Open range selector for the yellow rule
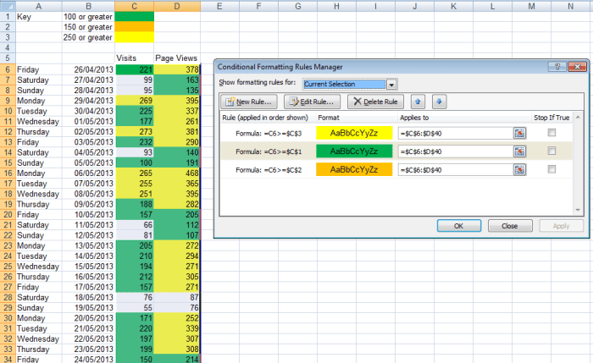Image resolution: width=593 pixels, height=363 pixels. pyautogui.click(x=519, y=133)
